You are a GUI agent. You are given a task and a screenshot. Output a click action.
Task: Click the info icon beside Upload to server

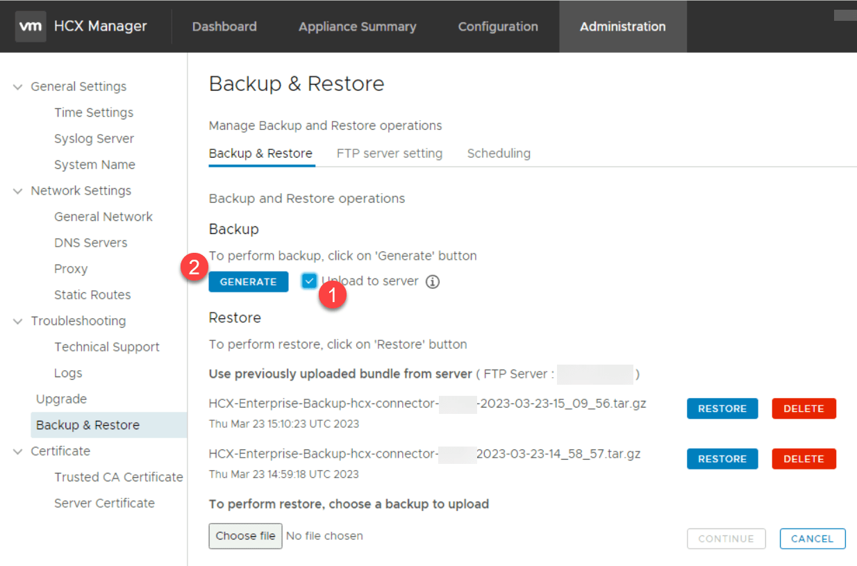433,281
